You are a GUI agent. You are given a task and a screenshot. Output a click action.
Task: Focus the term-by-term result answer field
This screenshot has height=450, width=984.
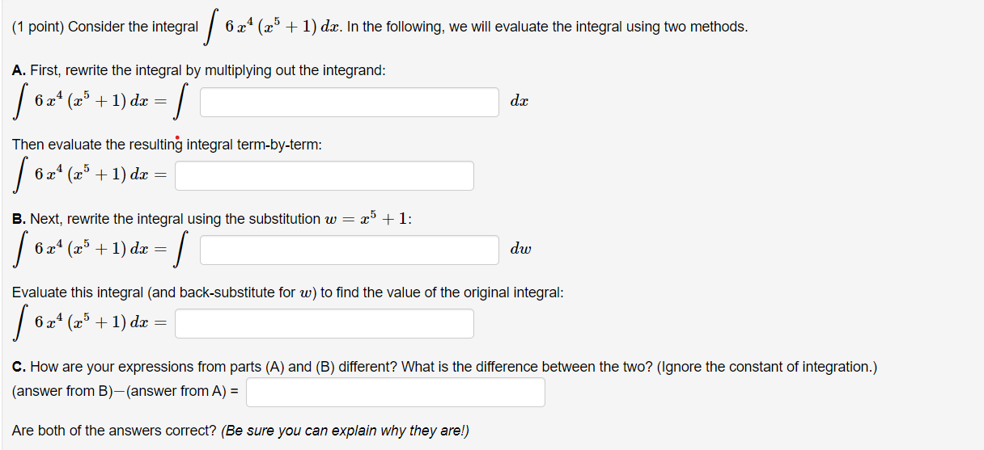pyautogui.click(x=324, y=175)
